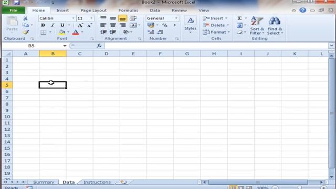Open Font dialog box launcher

[92, 39]
